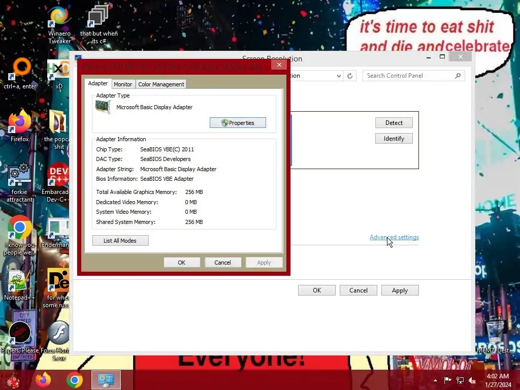Open the 'that but when its c#' shortcut
This screenshot has width=520, height=390.
point(99,25)
